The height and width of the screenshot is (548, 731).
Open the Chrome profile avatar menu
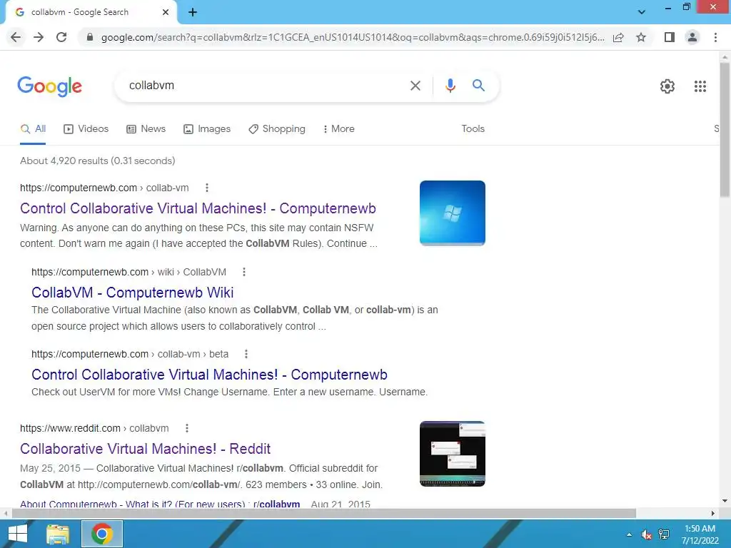click(x=692, y=37)
